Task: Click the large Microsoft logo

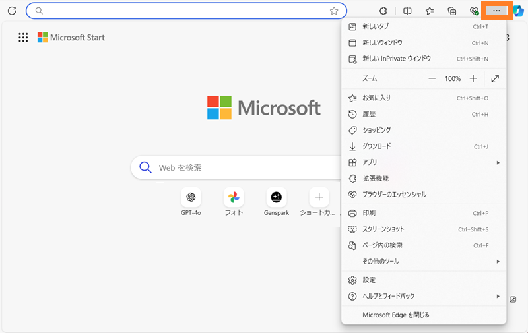Action: click(x=263, y=107)
